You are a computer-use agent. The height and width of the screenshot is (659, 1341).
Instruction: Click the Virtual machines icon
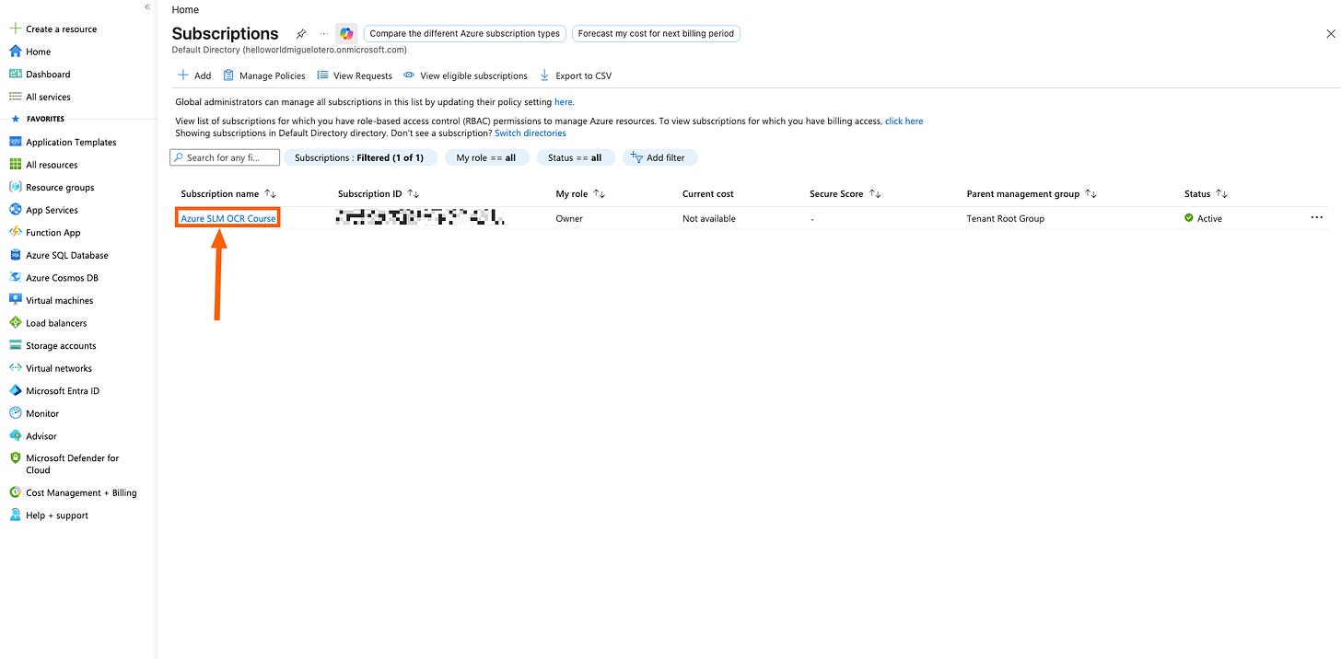click(15, 300)
